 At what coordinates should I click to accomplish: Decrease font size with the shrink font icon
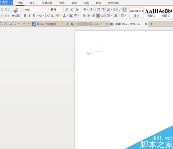72,10
